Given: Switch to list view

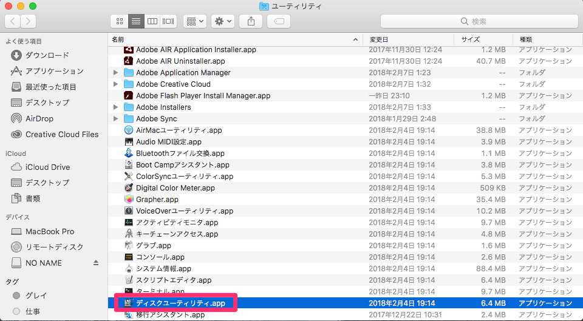Looking at the screenshot, I should tap(136, 22).
